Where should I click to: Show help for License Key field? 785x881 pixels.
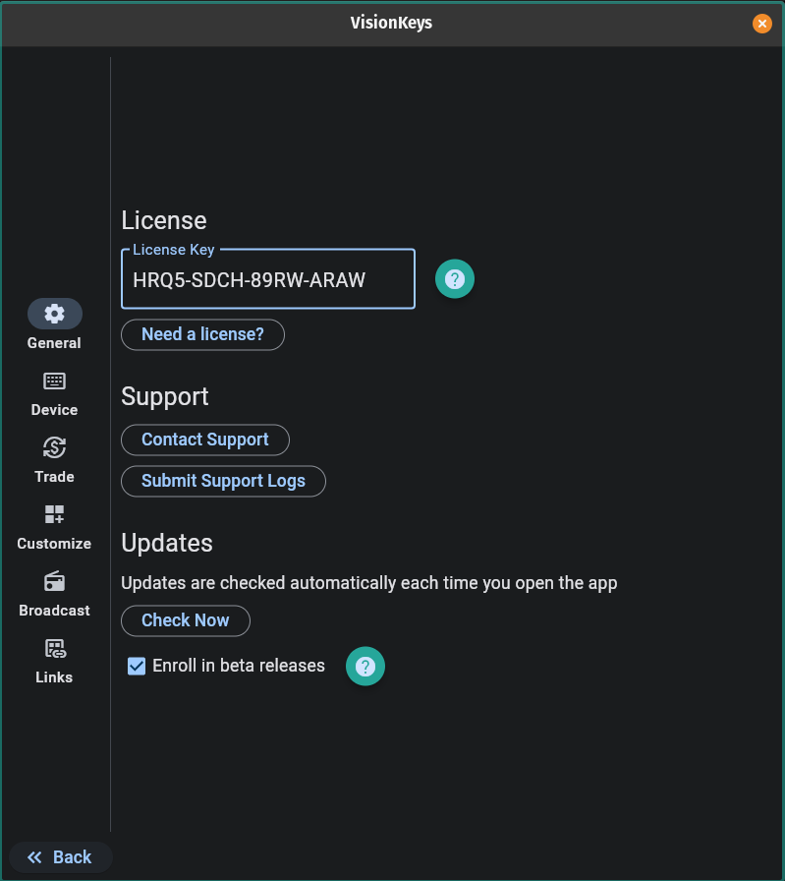coord(455,278)
